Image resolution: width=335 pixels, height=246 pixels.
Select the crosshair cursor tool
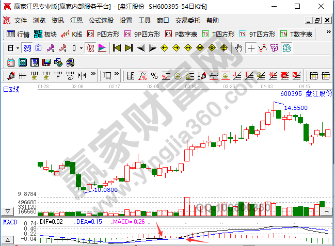click(251, 48)
